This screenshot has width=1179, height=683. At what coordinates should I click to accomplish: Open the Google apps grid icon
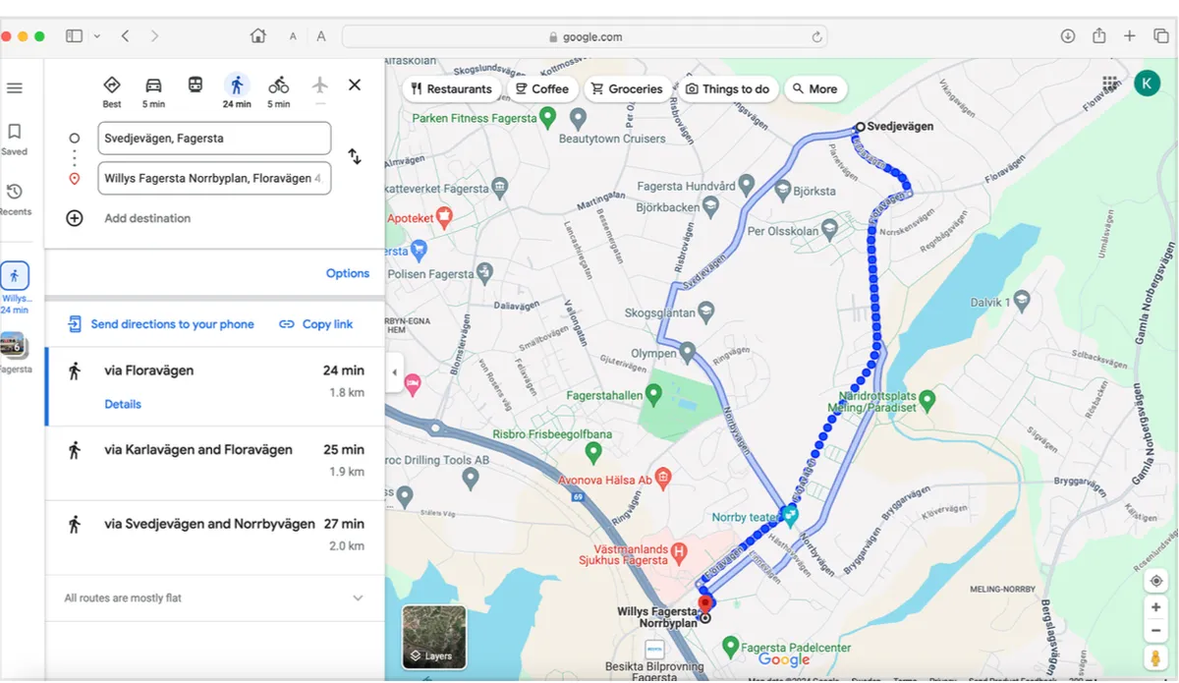tap(1110, 84)
